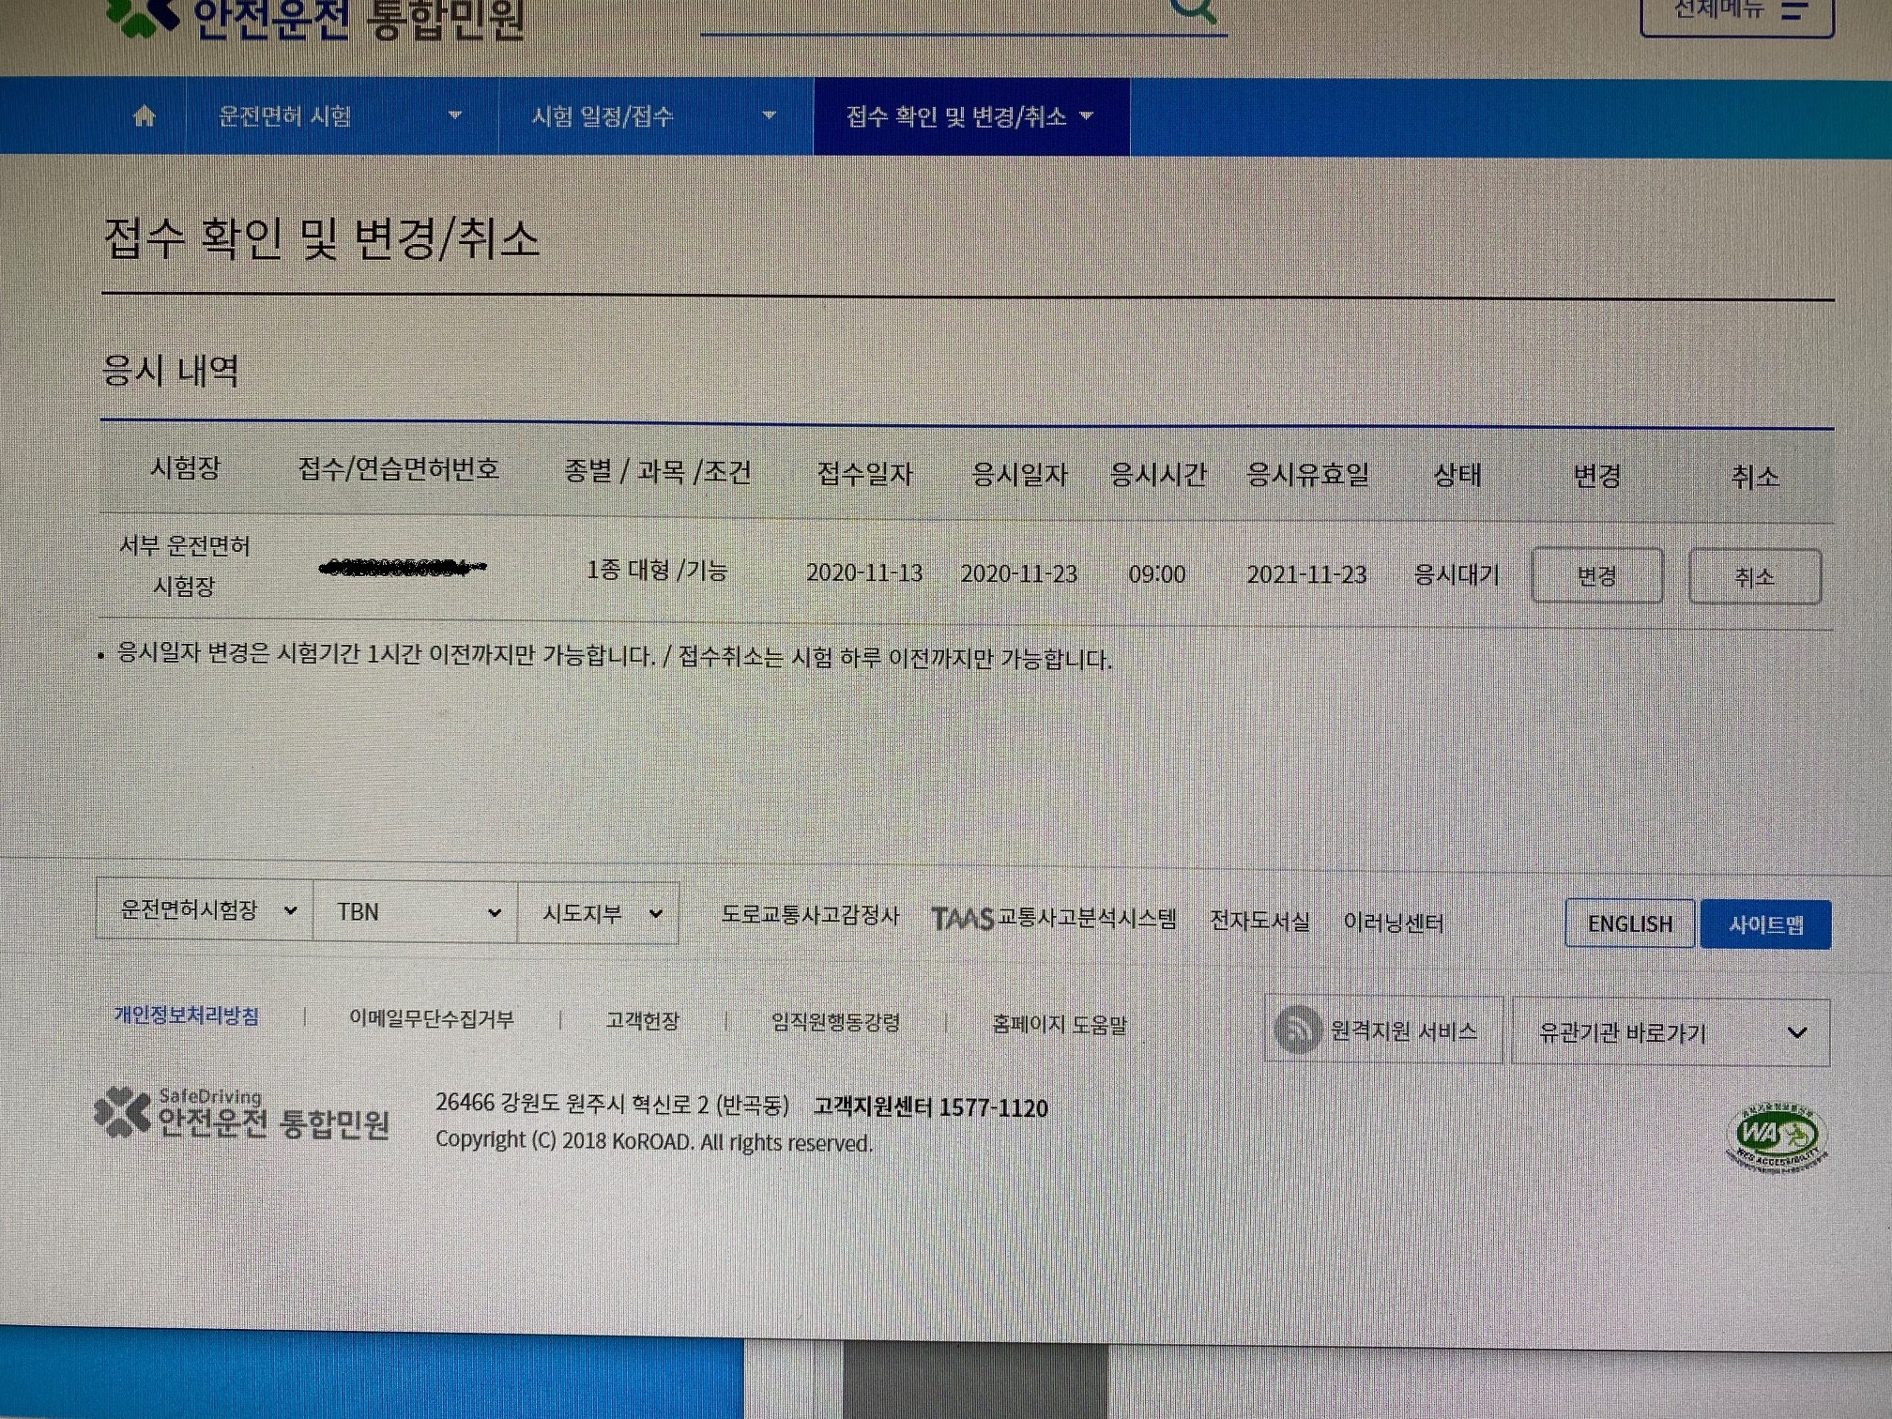Screen dimensions: 1892x1419
Task: Open the TBN dropdown list
Action: click(416, 912)
